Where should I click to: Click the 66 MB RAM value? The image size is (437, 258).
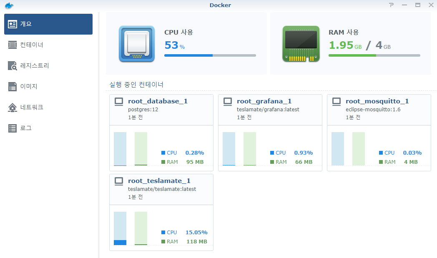tap(304, 162)
